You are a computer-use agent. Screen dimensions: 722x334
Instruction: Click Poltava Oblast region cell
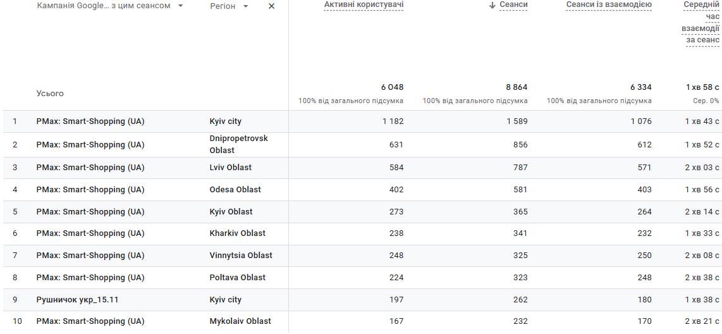(x=238, y=278)
